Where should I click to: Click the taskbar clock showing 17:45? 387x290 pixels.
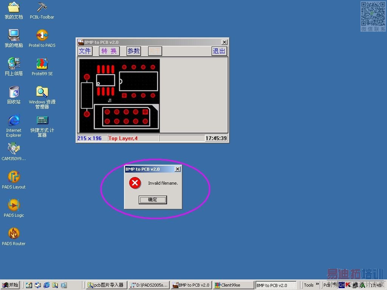tap(376, 285)
